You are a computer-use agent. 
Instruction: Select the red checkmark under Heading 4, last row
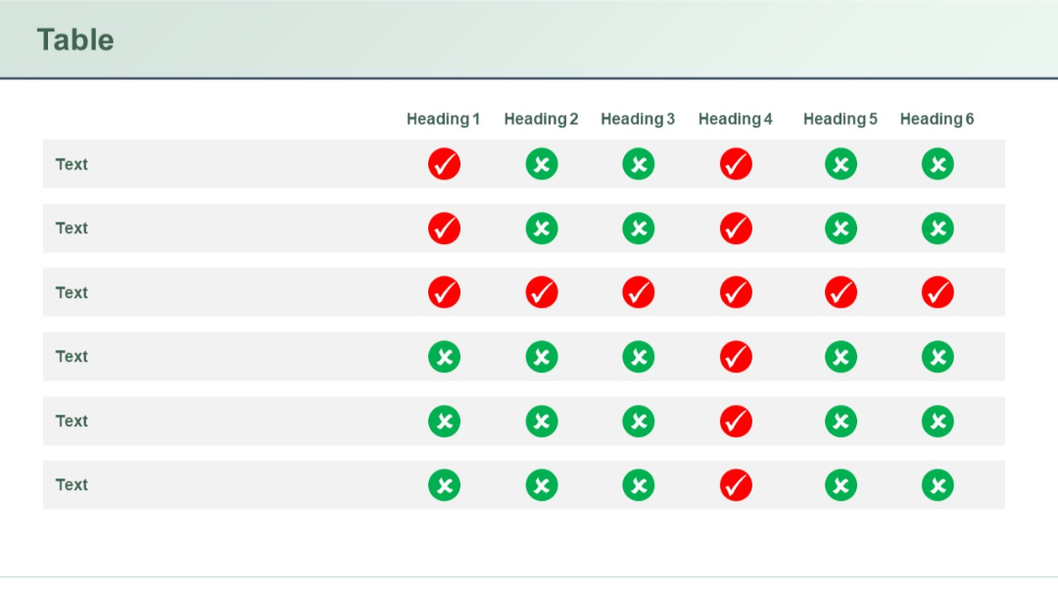pos(737,484)
